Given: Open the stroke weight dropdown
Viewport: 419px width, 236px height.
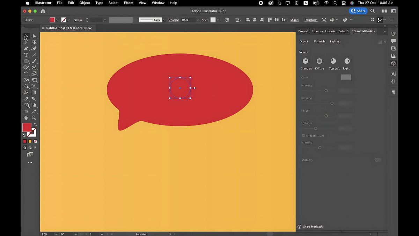Looking at the screenshot, I should tap(105, 20).
